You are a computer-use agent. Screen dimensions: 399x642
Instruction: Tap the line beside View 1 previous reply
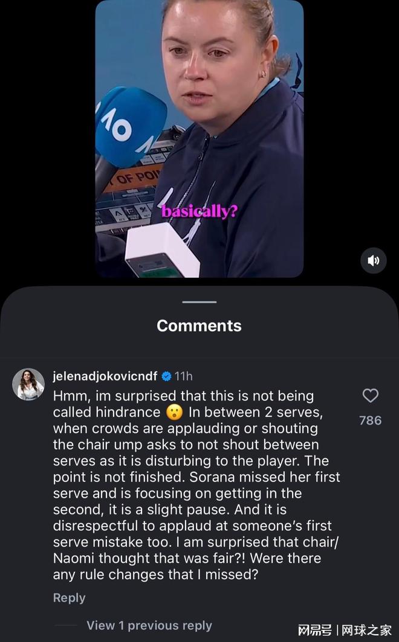(66, 625)
